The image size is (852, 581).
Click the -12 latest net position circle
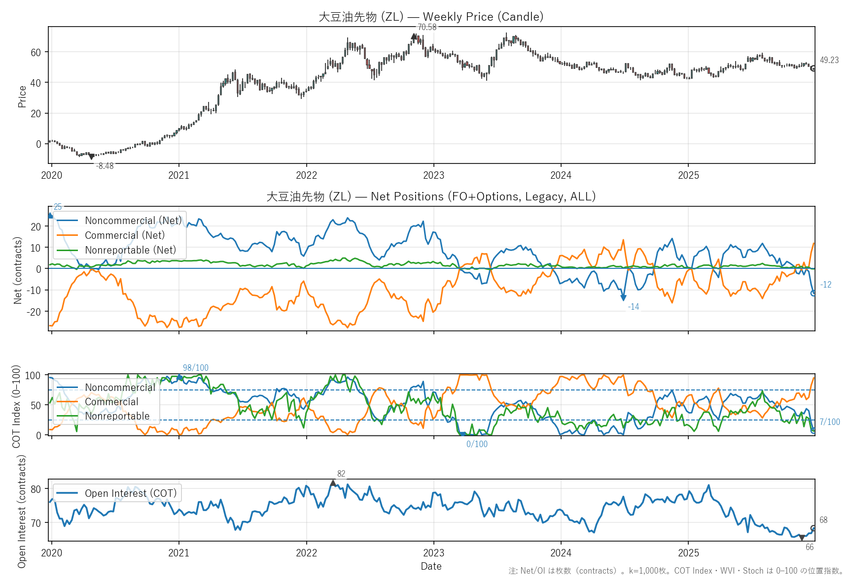pyautogui.click(x=813, y=293)
